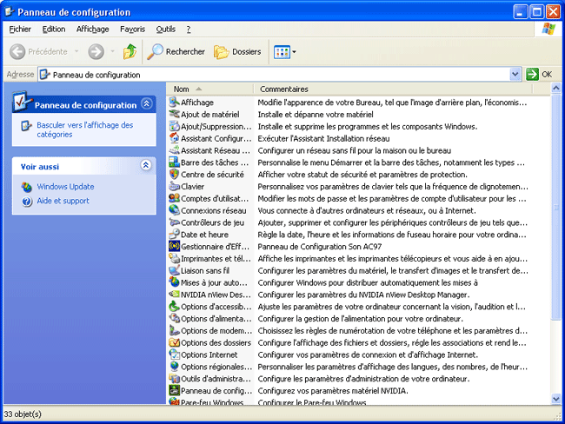Open the Clavier keyboard item
The width and height of the screenshot is (565, 424).
pyautogui.click(x=192, y=186)
